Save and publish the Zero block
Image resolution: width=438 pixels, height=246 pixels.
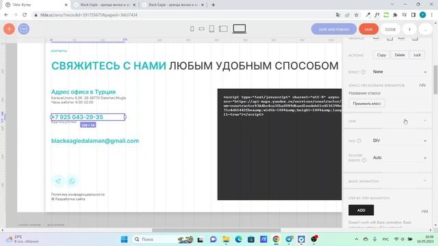(x=334, y=29)
